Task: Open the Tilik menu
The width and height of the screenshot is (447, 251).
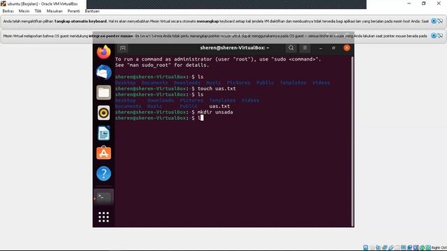Action: coord(38,11)
